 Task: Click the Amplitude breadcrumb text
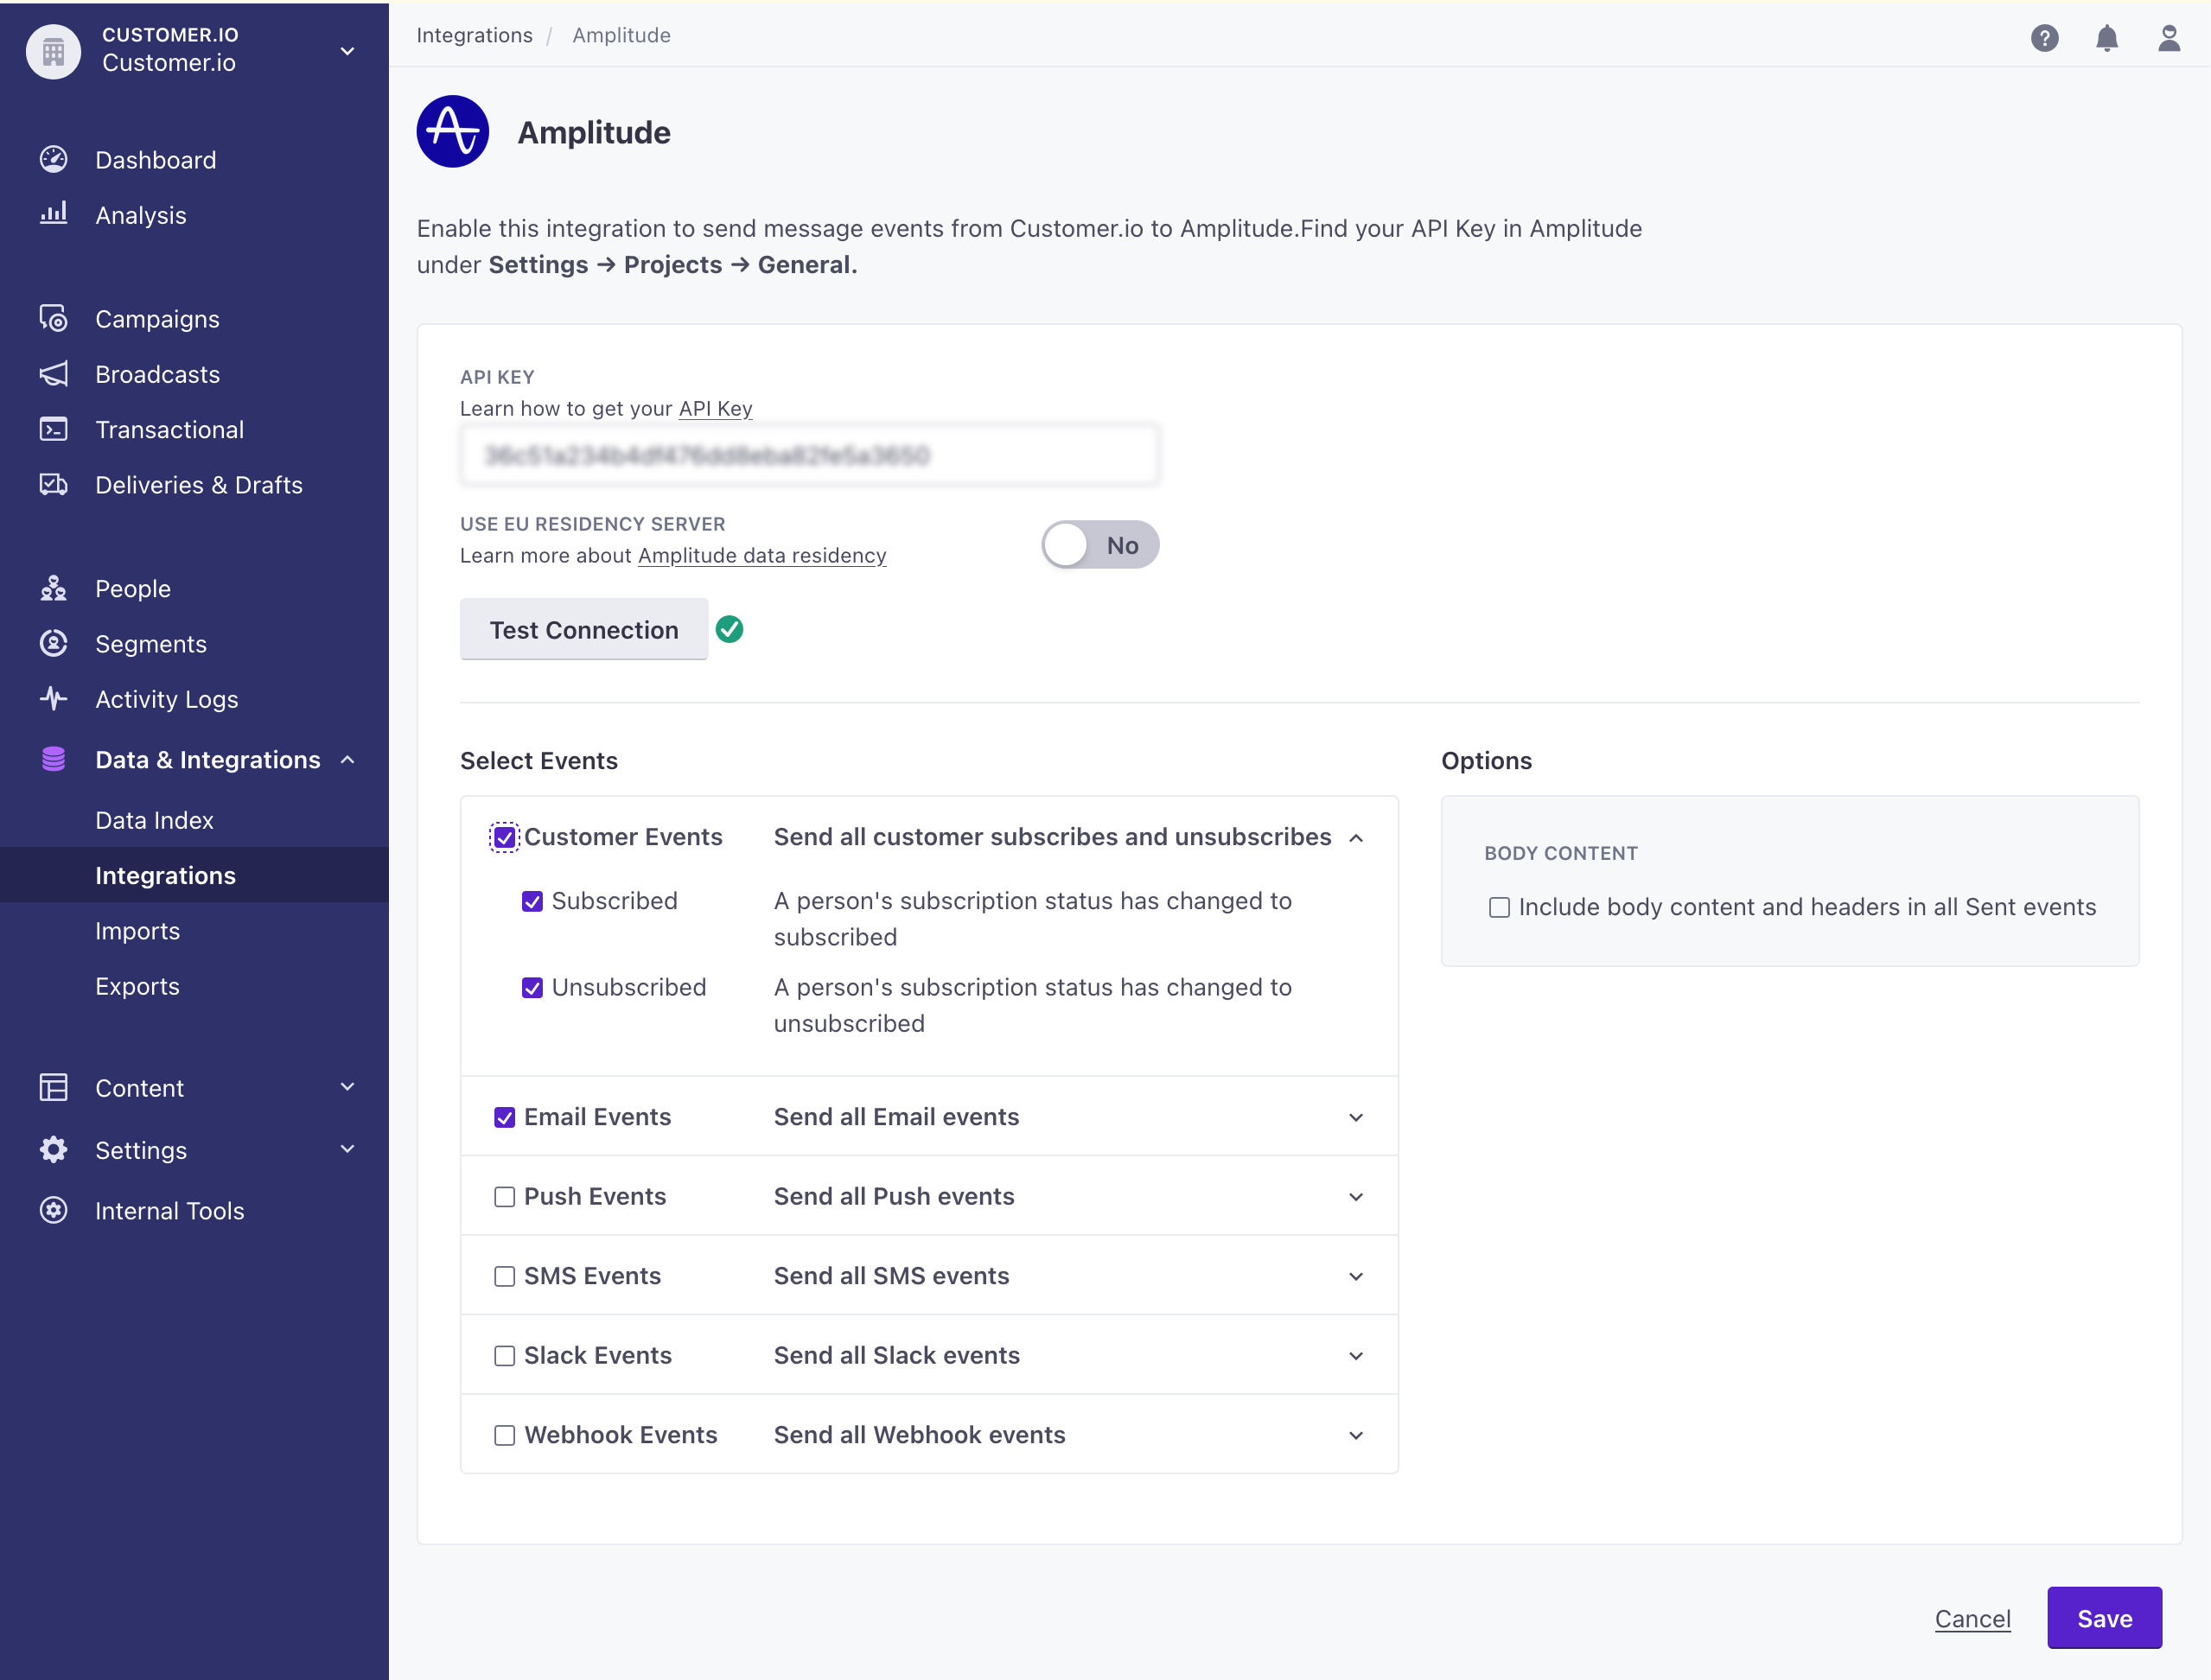pos(621,35)
